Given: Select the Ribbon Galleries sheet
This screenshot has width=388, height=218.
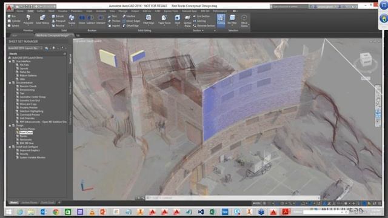Looking at the screenshot, I should (28, 76).
